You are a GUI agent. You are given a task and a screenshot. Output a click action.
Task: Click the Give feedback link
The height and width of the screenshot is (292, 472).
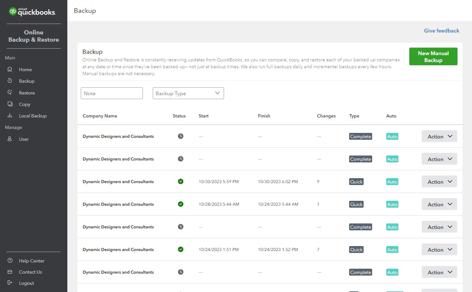click(441, 31)
